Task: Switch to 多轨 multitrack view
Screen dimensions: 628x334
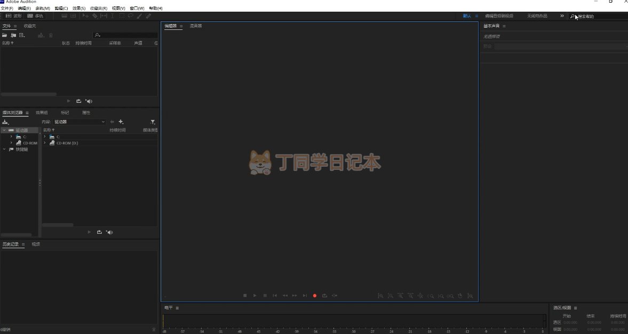Action: click(35, 16)
